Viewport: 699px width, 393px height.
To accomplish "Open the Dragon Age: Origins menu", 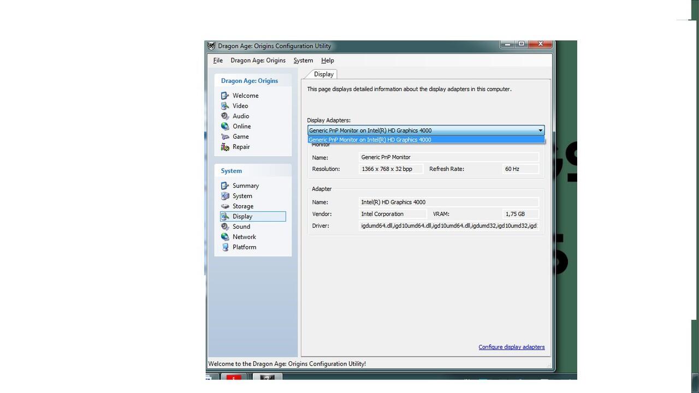I will pyautogui.click(x=258, y=61).
